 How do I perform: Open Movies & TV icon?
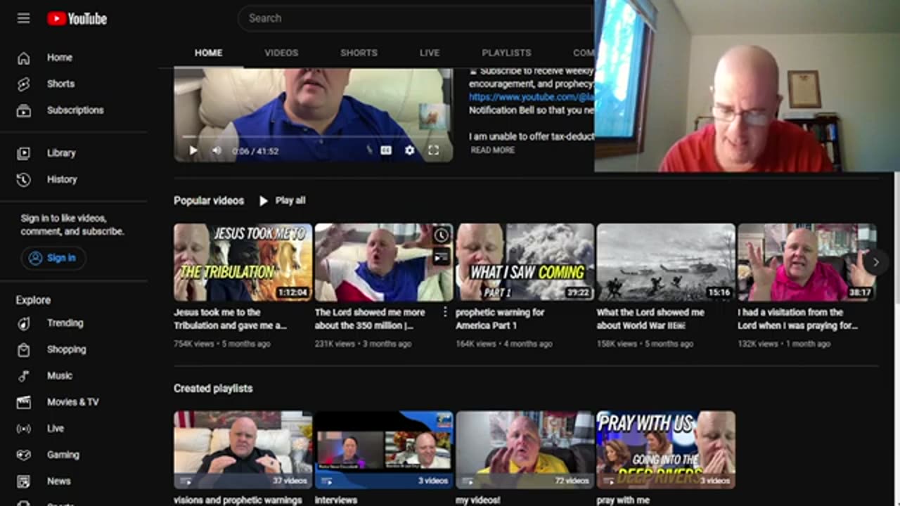(24, 402)
